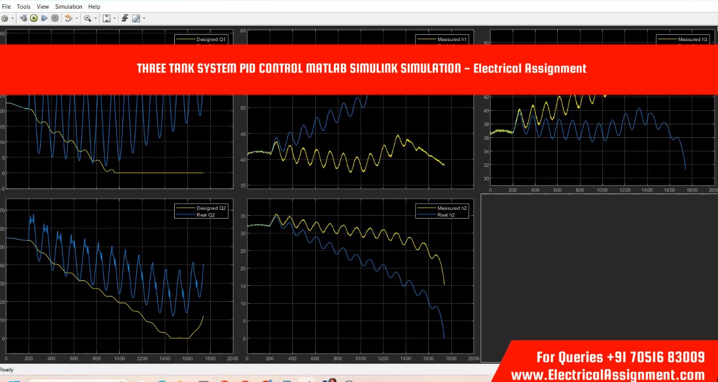Open the Help menu
Viewport: 718px width, 382px height.
pos(94,6)
